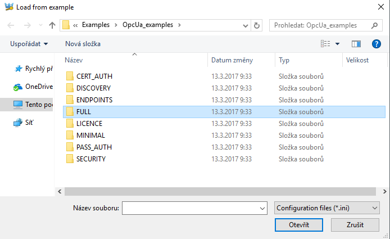Sort by the Datum změny column header

coord(232,60)
